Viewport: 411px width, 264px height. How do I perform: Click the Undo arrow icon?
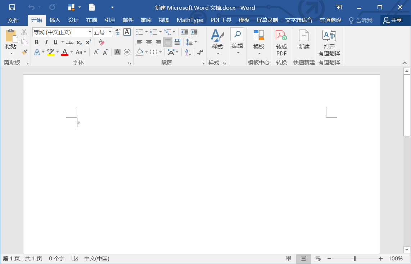[x=31, y=7]
